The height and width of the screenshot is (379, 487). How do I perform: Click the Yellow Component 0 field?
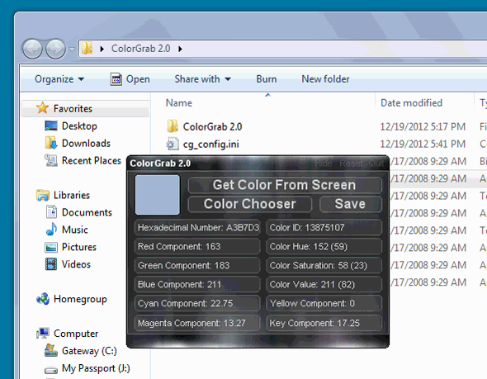click(324, 304)
